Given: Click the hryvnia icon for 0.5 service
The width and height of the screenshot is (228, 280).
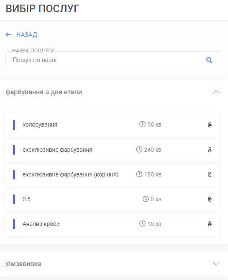Looking at the screenshot, I should click(210, 199).
